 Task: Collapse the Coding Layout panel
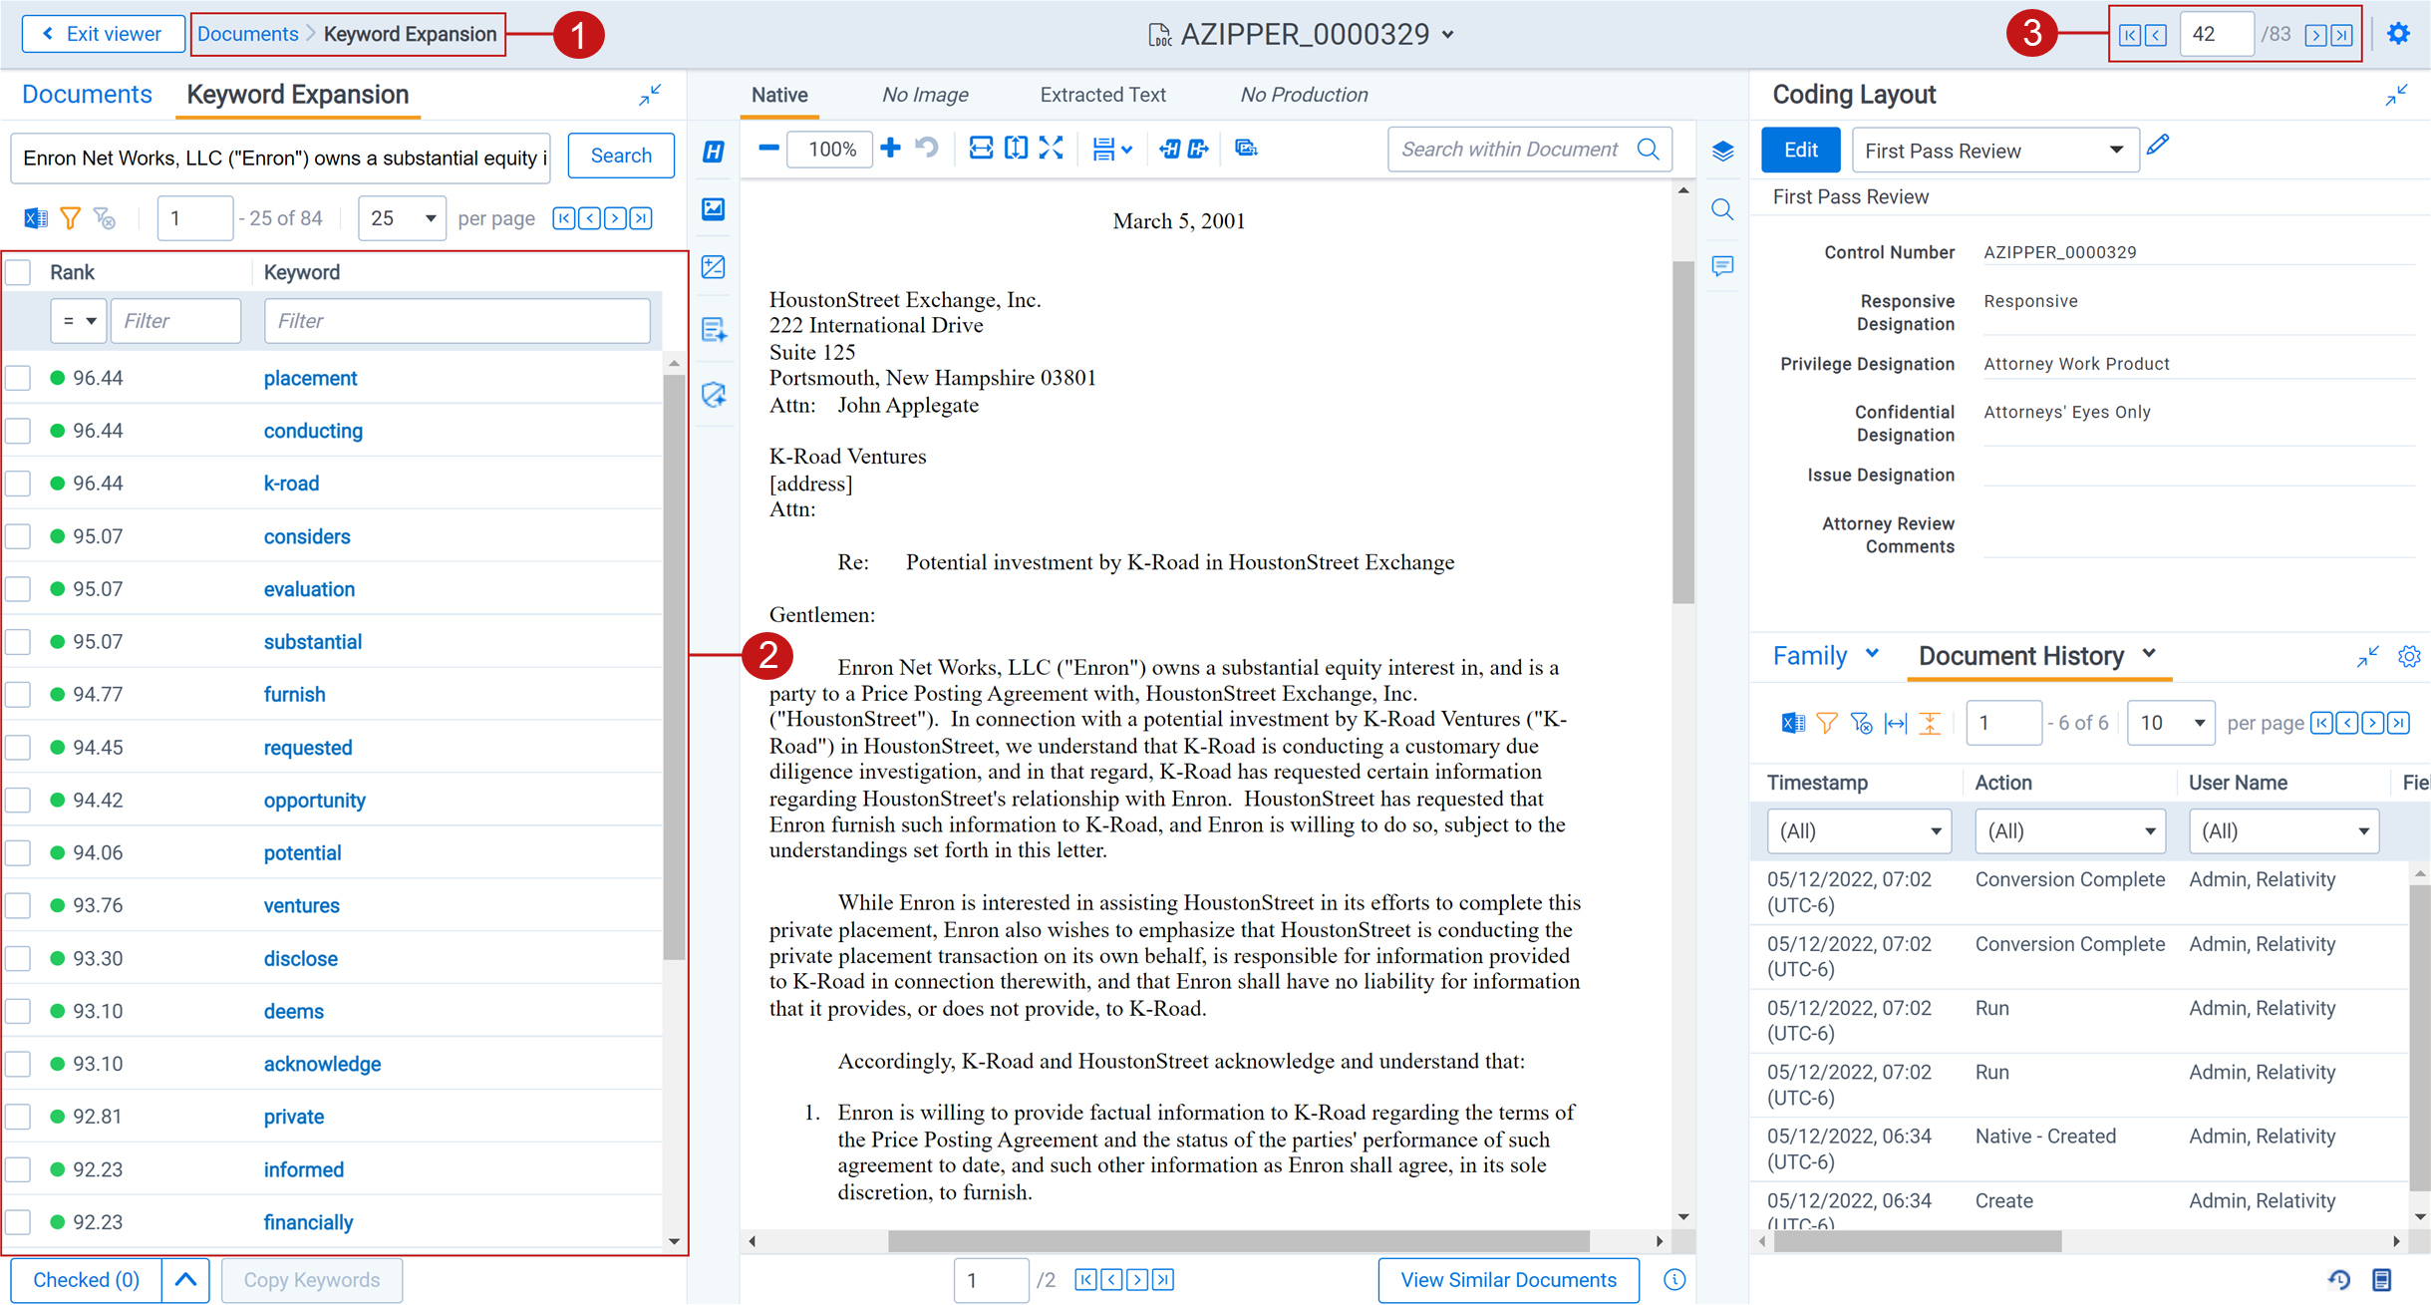[2397, 96]
